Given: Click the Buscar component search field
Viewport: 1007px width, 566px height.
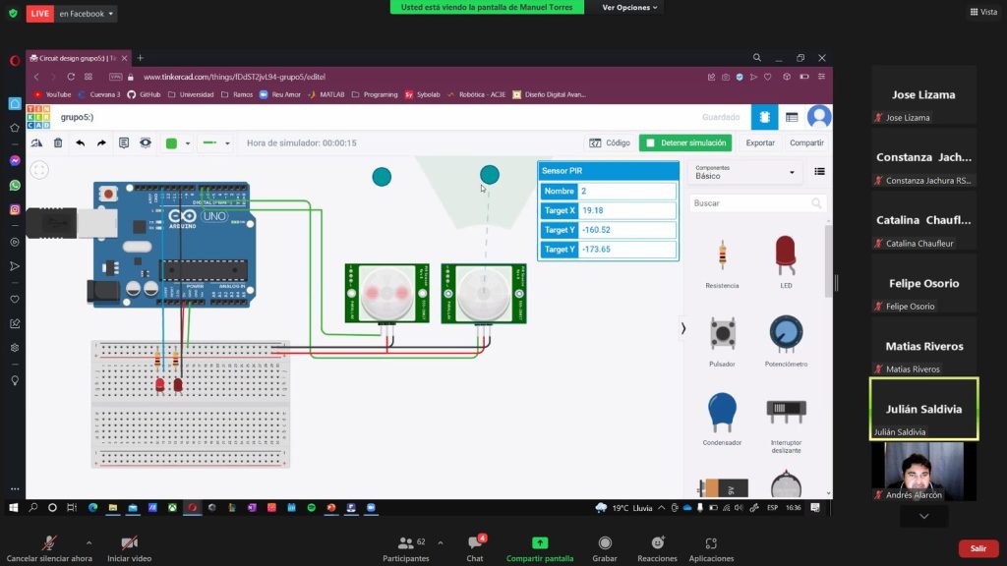Looking at the screenshot, I should [749, 203].
